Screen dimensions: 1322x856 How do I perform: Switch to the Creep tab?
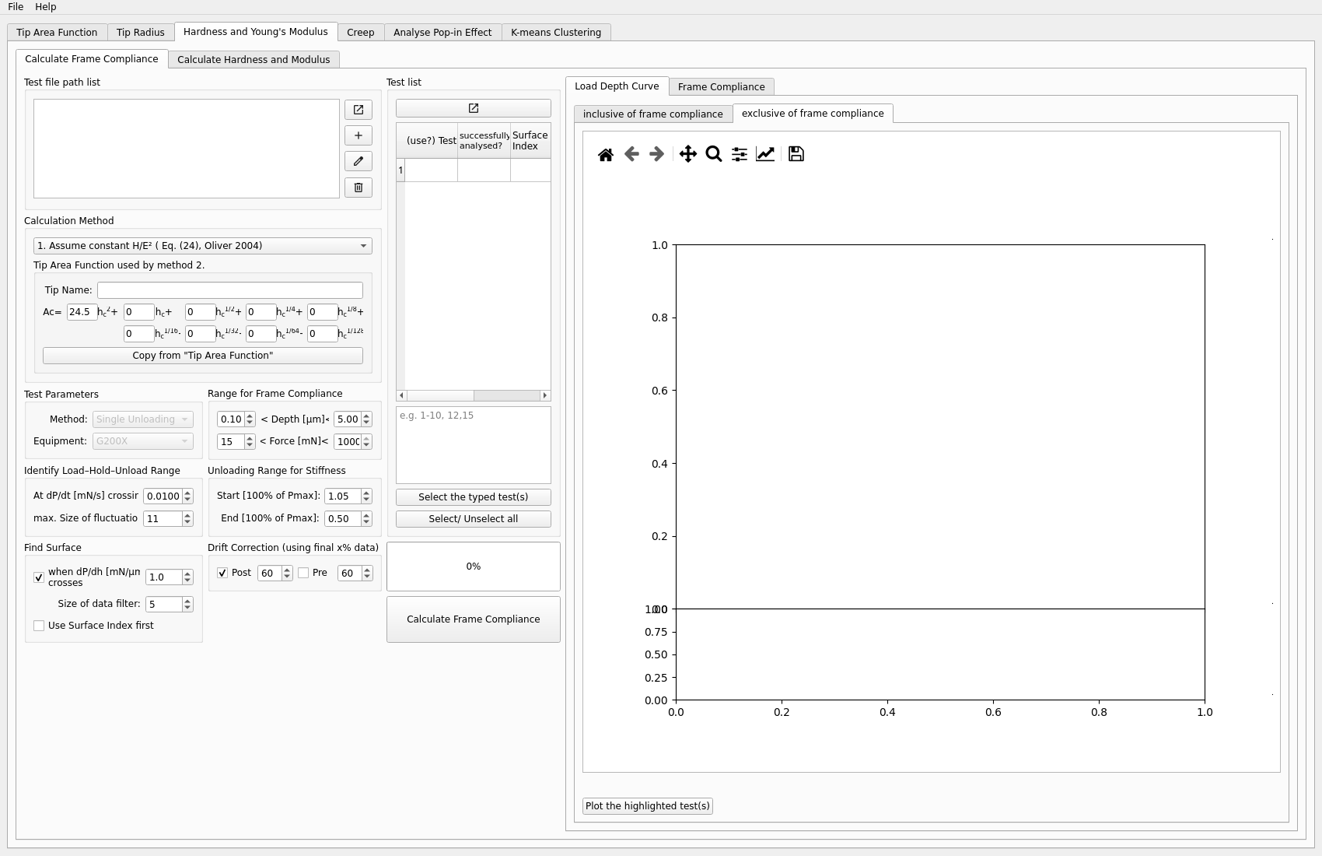pyautogui.click(x=360, y=32)
